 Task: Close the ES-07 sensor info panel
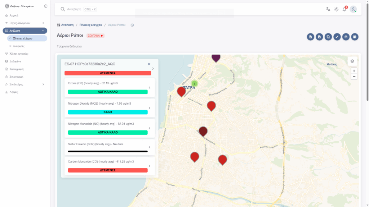(149, 64)
